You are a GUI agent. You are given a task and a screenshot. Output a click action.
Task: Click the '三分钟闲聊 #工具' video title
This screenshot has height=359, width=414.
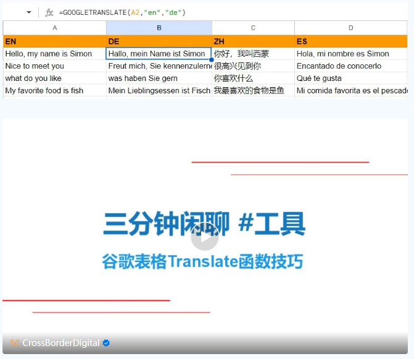point(204,224)
